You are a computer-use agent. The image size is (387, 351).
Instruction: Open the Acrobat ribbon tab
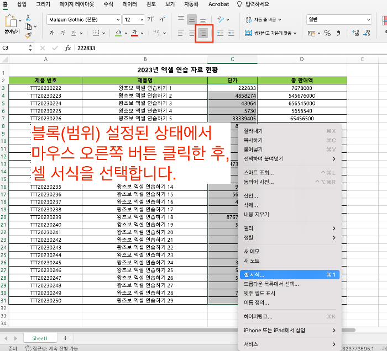[218, 4]
